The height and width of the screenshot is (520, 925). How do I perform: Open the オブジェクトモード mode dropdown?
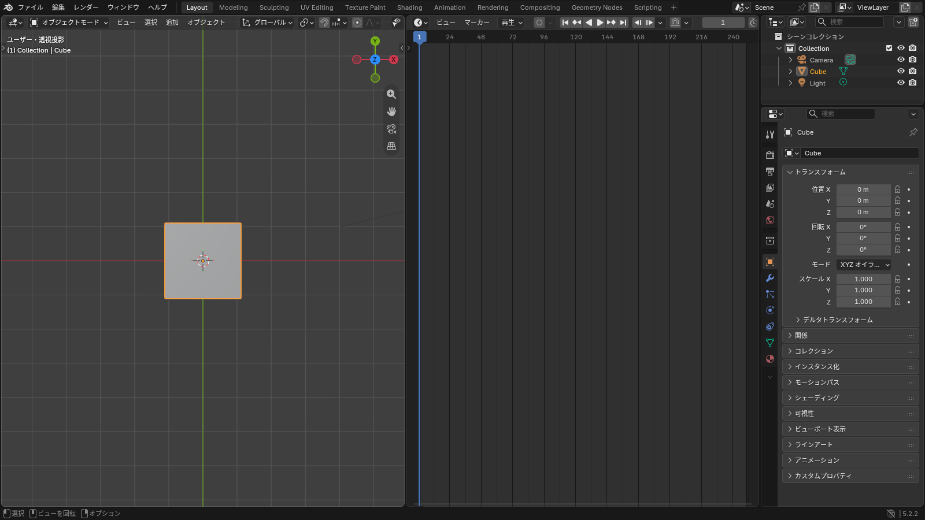pyautogui.click(x=69, y=23)
